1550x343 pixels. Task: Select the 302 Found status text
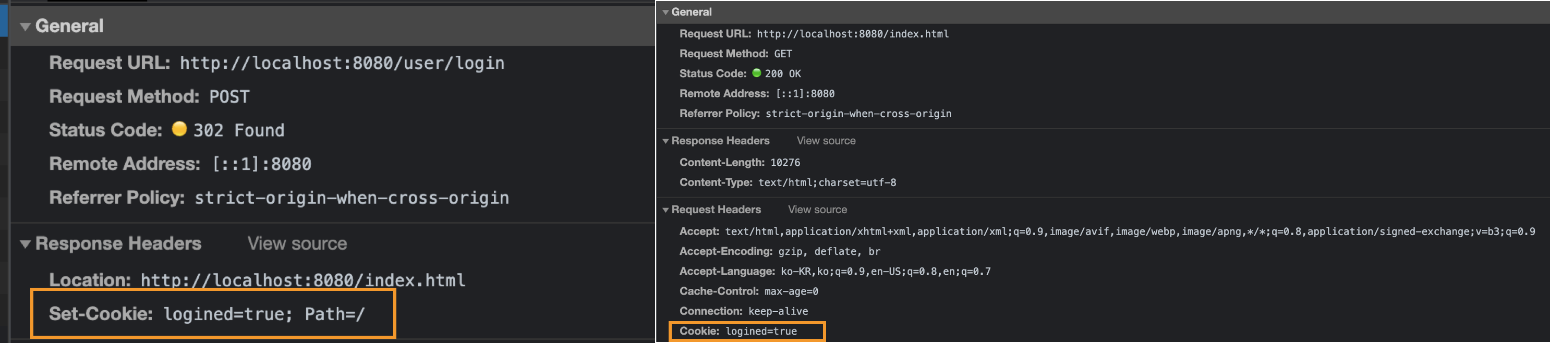point(239,130)
